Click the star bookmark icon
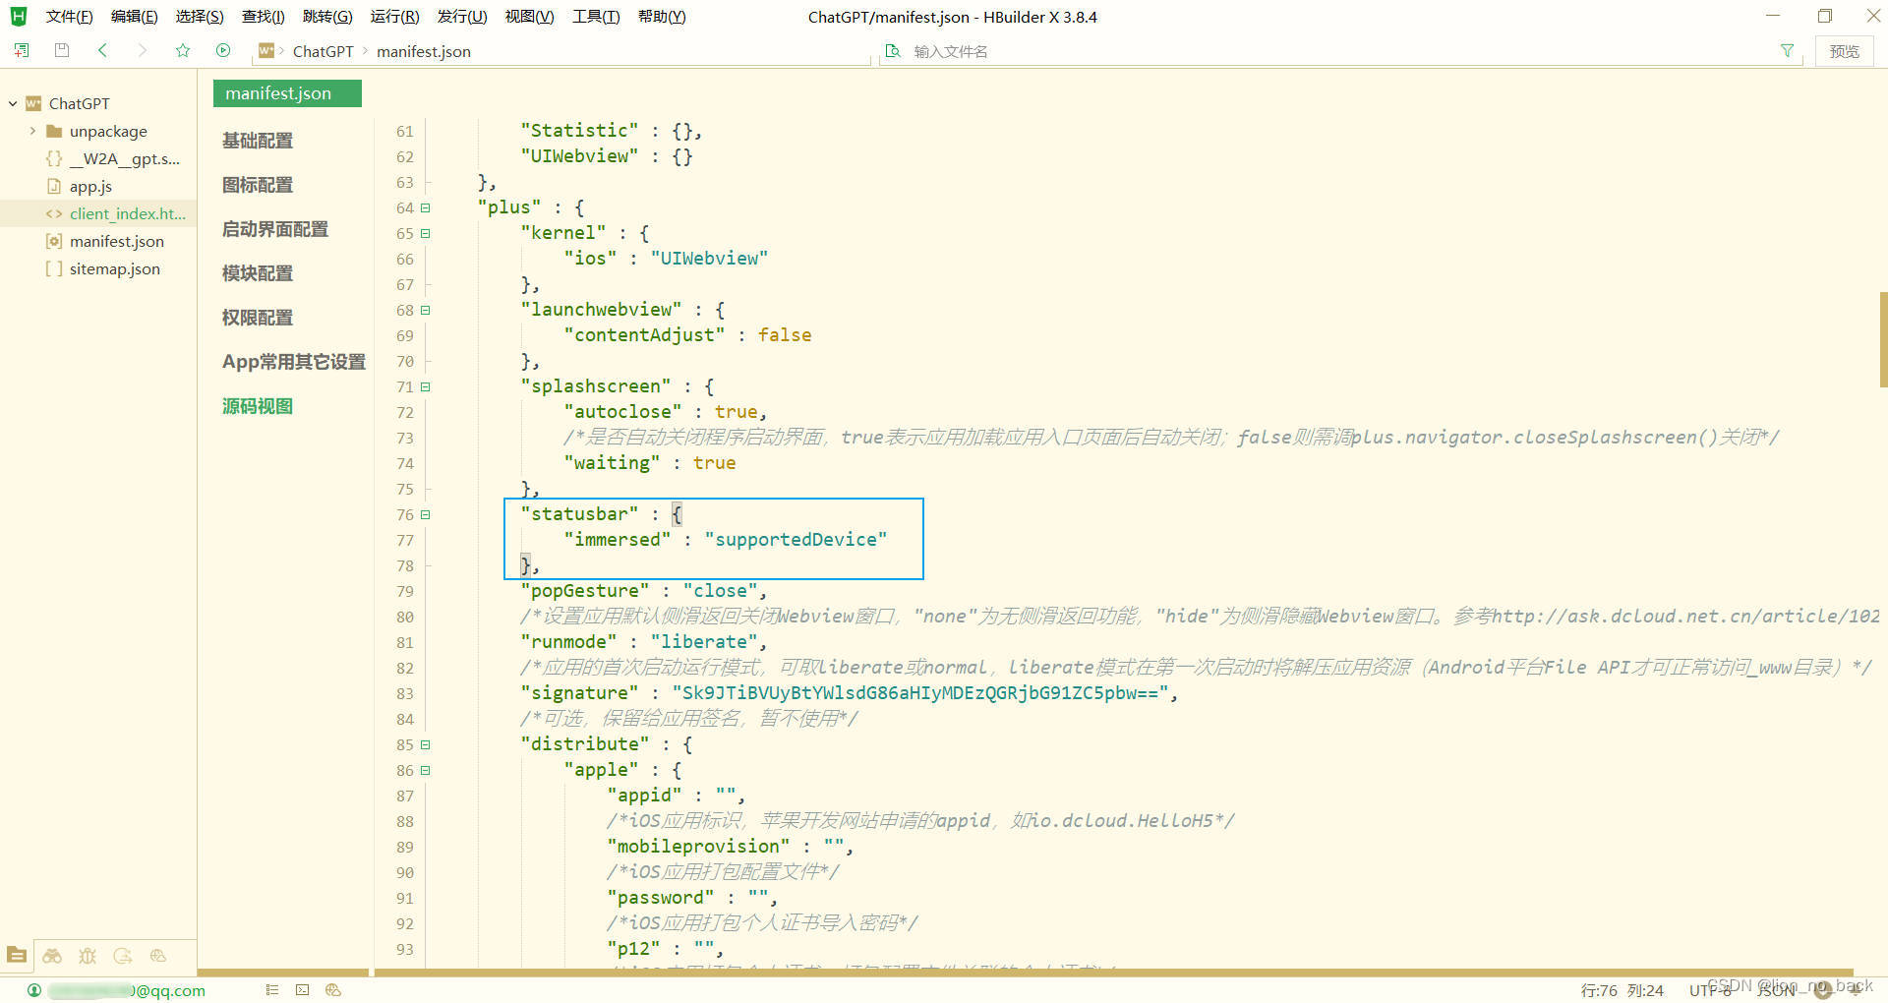The height and width of the screenshot is (1003, 1888). [x=183, y=50]
